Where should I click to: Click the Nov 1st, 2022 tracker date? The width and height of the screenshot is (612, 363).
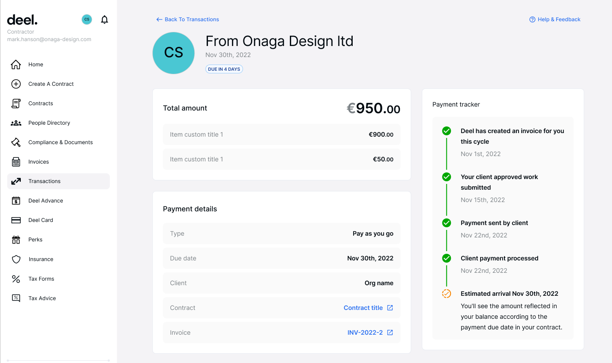click(481, 154)
